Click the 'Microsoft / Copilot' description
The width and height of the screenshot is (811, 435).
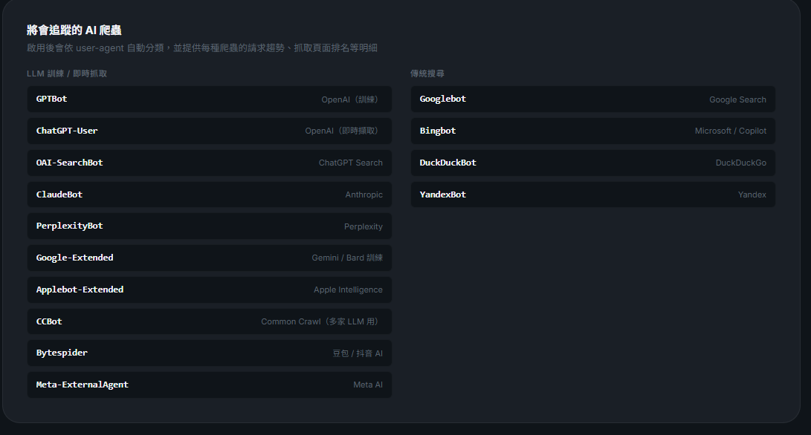click(x=730, y=131)
